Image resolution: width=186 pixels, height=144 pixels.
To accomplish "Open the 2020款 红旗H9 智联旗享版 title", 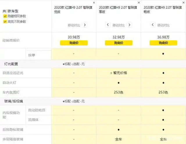I will [x=118, y=10].
